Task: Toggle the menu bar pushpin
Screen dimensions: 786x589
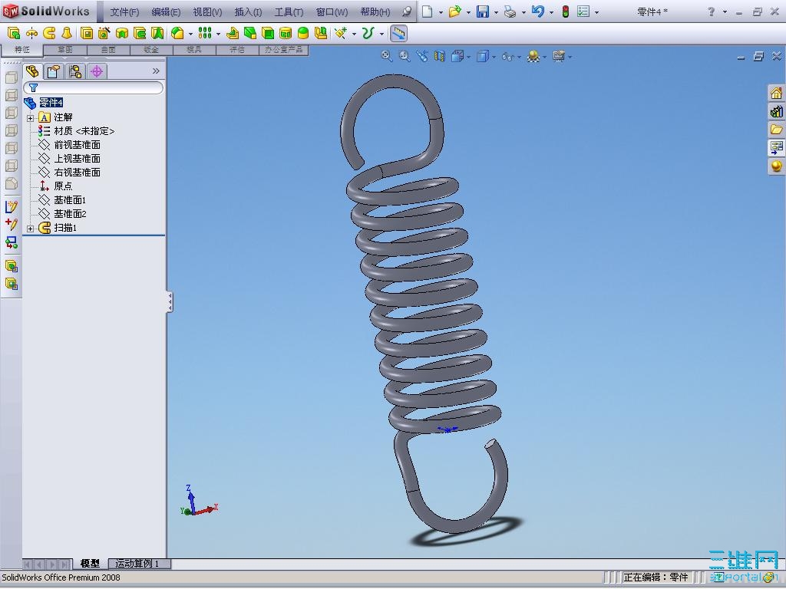Action: coord(407,12)
